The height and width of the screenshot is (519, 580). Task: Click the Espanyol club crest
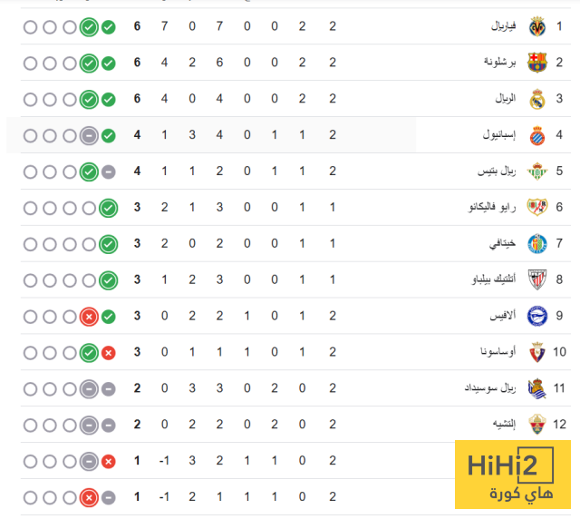point(537,135)
